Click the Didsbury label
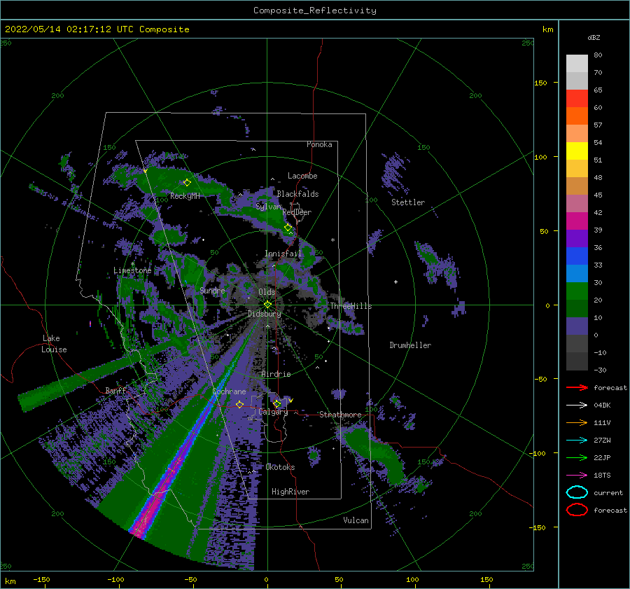Screen dimensions: 630x589 pos(265,314)
